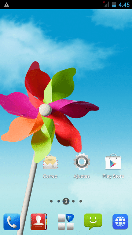Launch the Browser globe icon
The width and height of the screenshot is (132, 235).
[x=120, y=222]
